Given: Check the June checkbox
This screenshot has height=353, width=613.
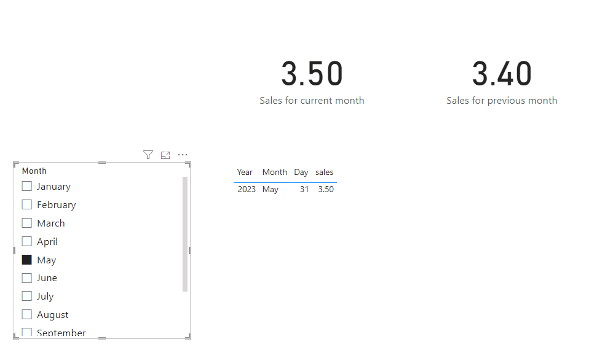Looking at the screenshot, I should 26,278.
